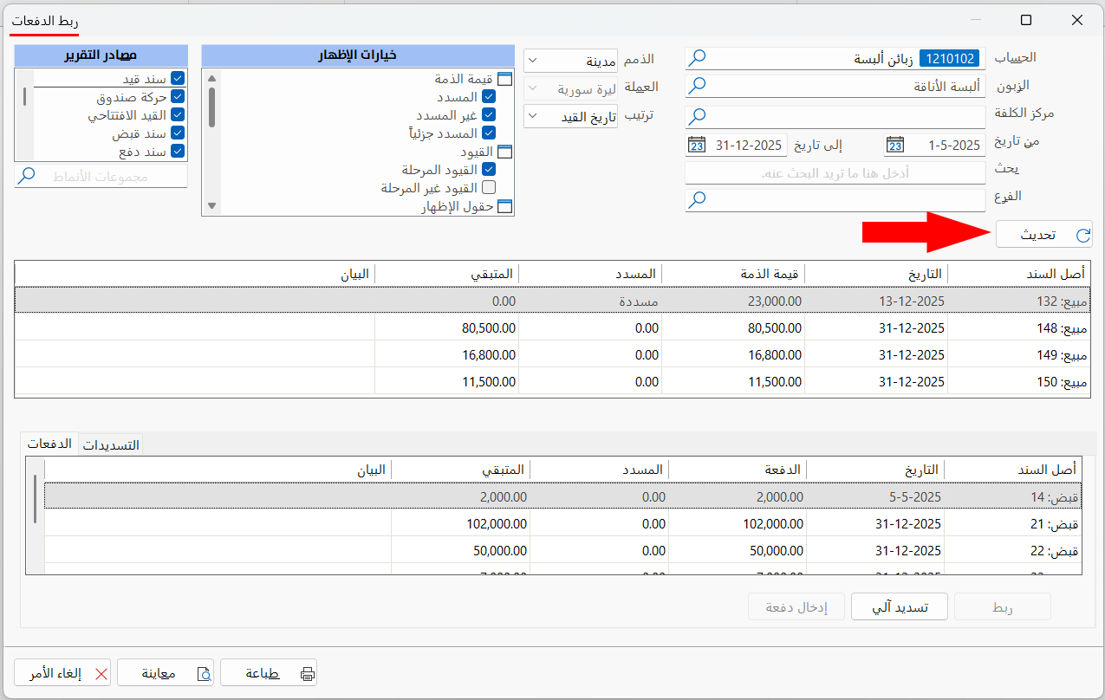Open the calendar picker for من تاريخ
This screenshot has width=1105, height=700.
[894, 145]
